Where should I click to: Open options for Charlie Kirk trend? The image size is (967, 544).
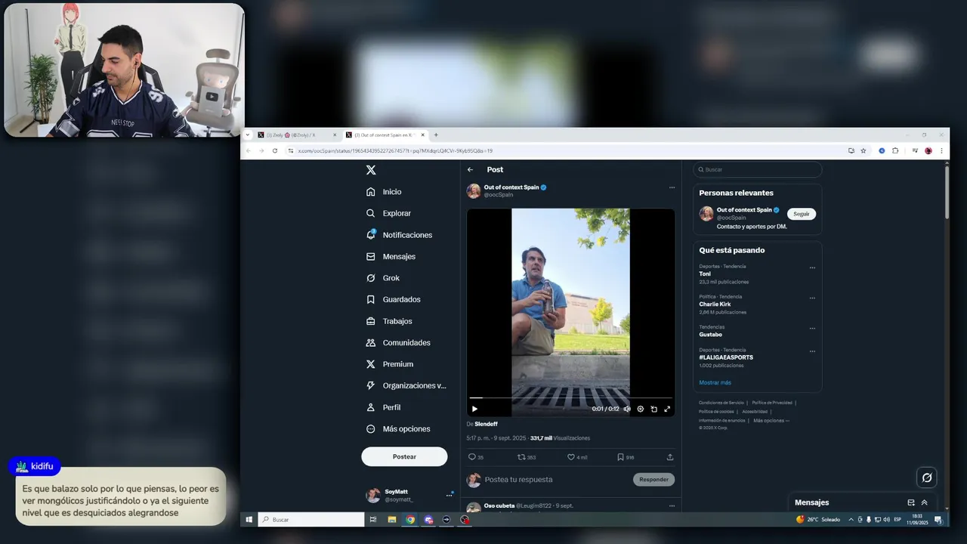coord(812,298)
